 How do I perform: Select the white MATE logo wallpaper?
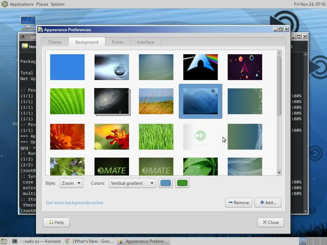201,137
